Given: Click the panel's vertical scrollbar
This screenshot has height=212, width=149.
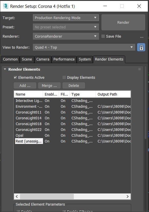Looking at the screenshot, I should pos(146,103).
